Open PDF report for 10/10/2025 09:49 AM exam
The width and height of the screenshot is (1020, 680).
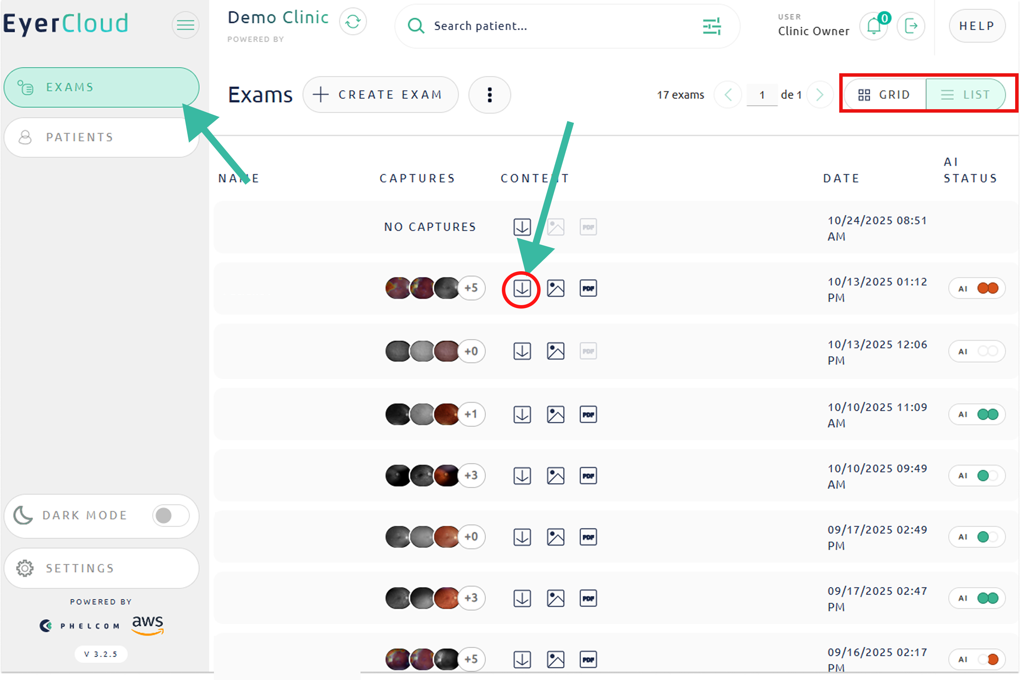588,476
